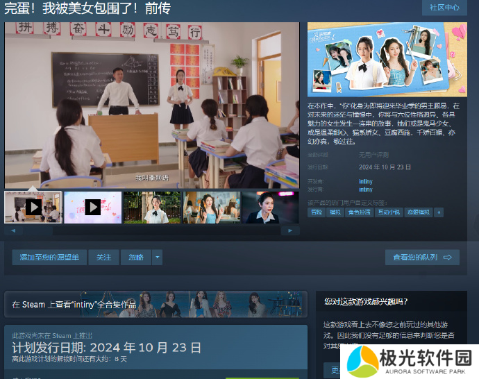The width and height of the screenshot is (479, 379).
Task: Select fourth screenshot thumbnail with blue outfit
Action: coord(211,207)
